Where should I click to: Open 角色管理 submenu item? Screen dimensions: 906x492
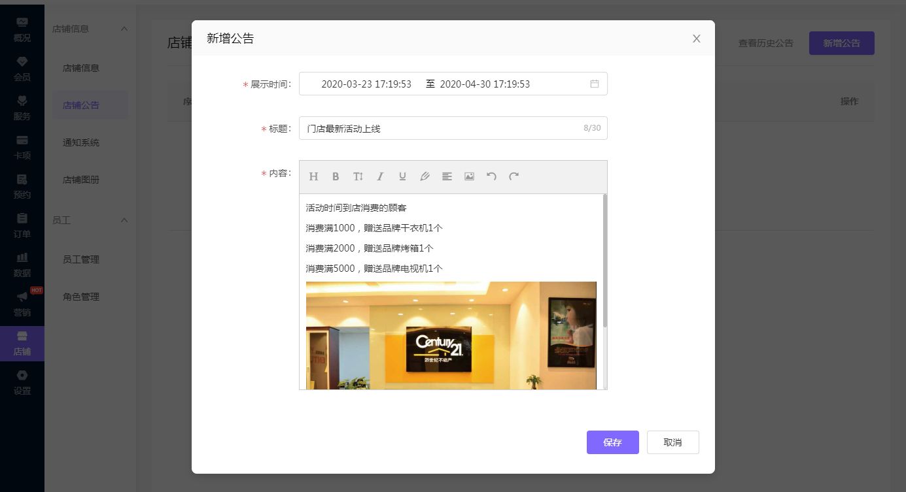[x=81, y=297]
